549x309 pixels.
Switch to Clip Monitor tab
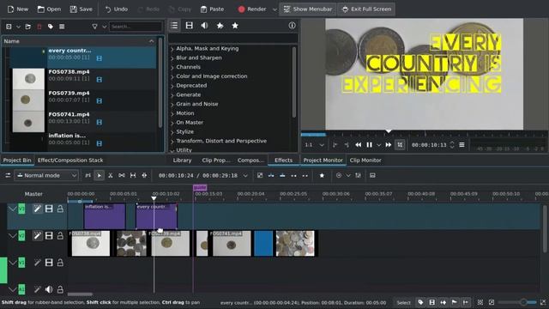[x=365, y=161]
